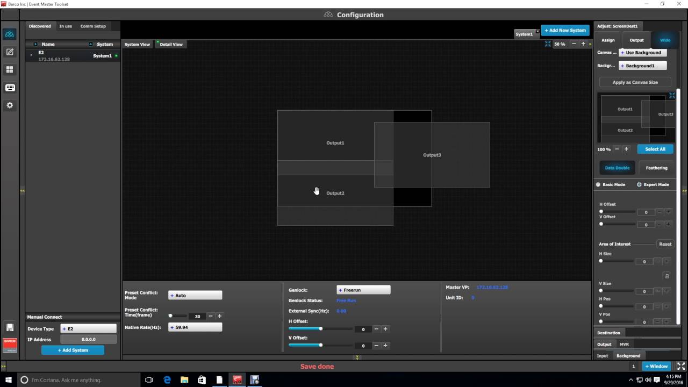Reset the Area of Interest
688x387 pixels.
[x=665, y=244]
